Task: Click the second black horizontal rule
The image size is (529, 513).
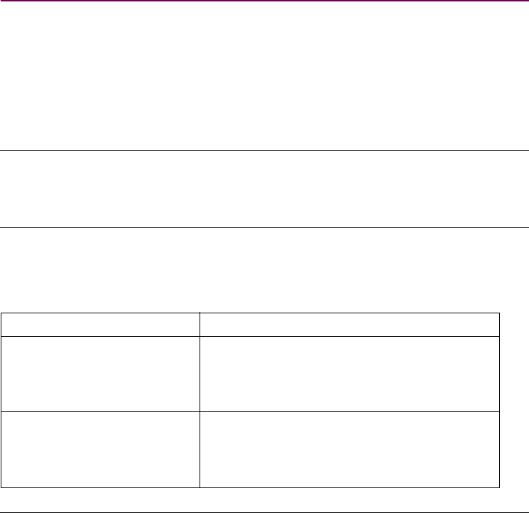Action: [264, 227]
